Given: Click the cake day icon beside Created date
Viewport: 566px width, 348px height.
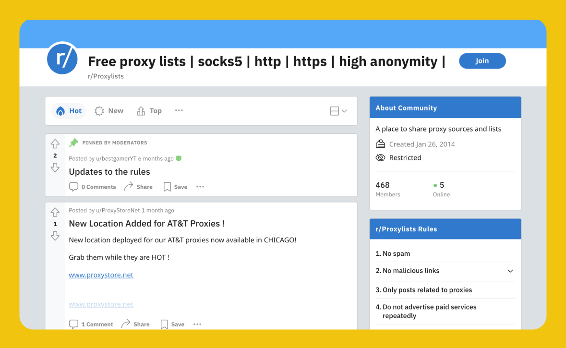Looking at the screenshot, I should point(380,144).
